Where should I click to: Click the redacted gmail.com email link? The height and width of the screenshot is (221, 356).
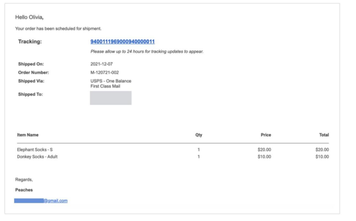tap(41, 201)
